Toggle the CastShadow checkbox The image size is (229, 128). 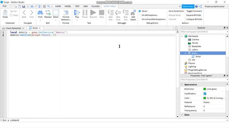point(205,94)
